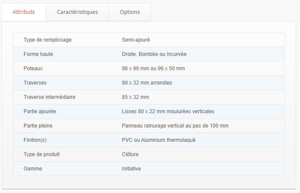Click the 'Traverse intermédiaire' label
The width and height of the screenshot is (300, 193).
pos(49,97)
